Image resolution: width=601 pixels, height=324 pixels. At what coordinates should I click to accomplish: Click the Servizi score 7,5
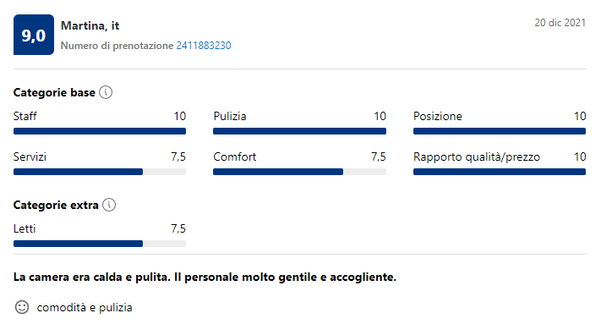pos(178,157)
